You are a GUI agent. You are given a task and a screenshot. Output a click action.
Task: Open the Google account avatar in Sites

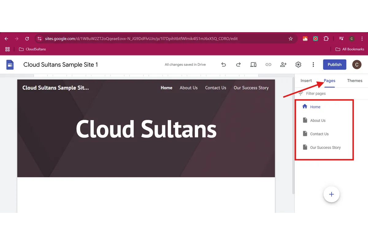coord(357,65)
